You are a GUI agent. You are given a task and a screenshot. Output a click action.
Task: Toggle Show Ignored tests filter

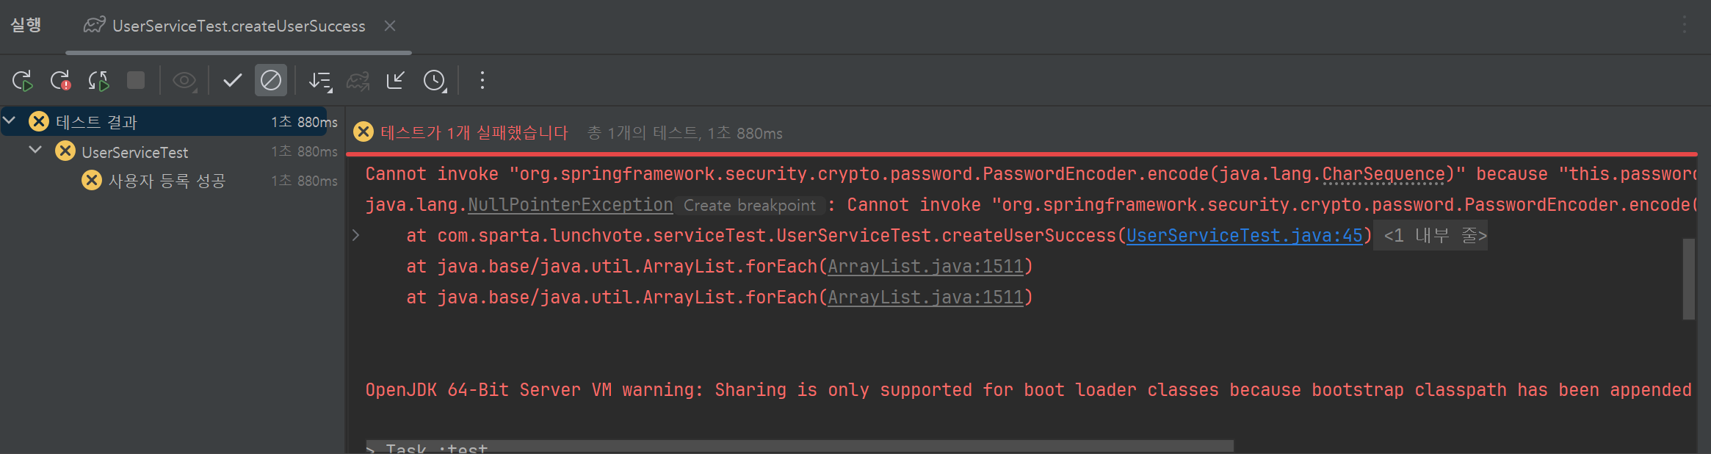tap(271, 80)
